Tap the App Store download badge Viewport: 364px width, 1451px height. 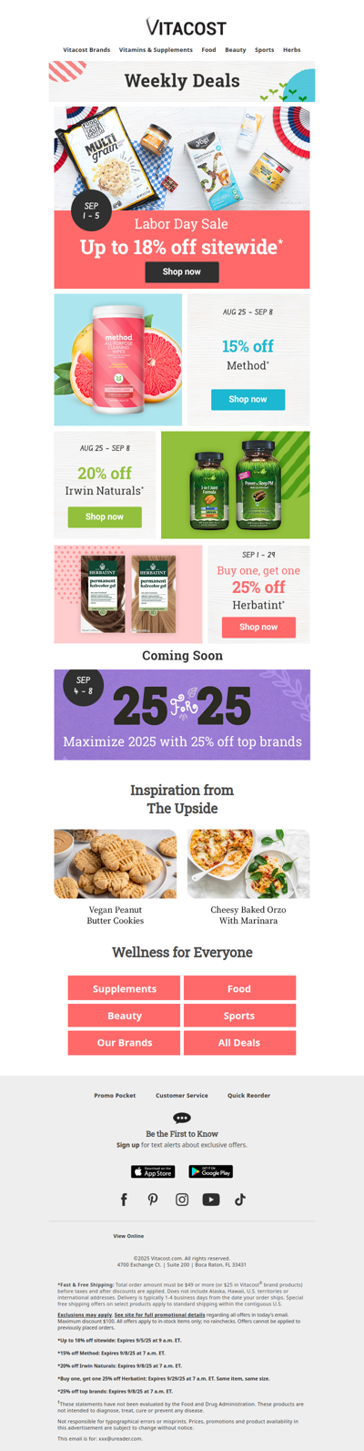(x=153, y=1171)
